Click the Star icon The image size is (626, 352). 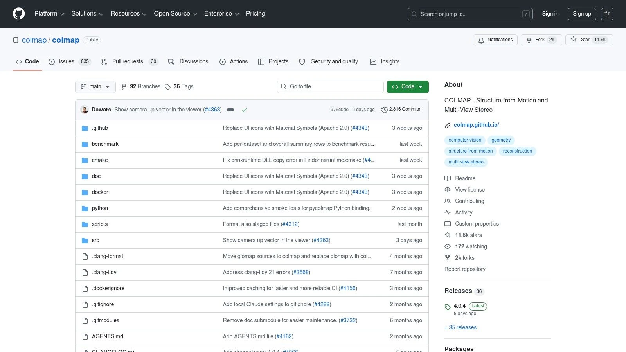(574, 40)
